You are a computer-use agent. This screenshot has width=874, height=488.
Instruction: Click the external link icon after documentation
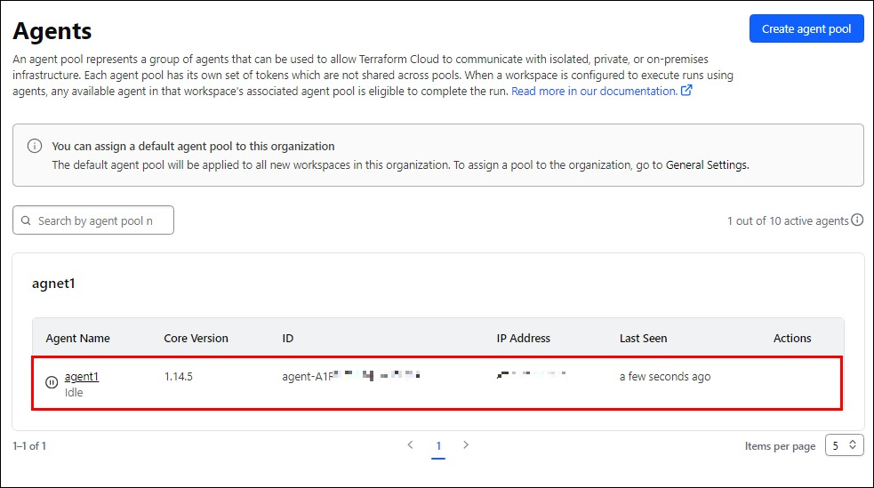pyautogui.click(x=686, y=91)
